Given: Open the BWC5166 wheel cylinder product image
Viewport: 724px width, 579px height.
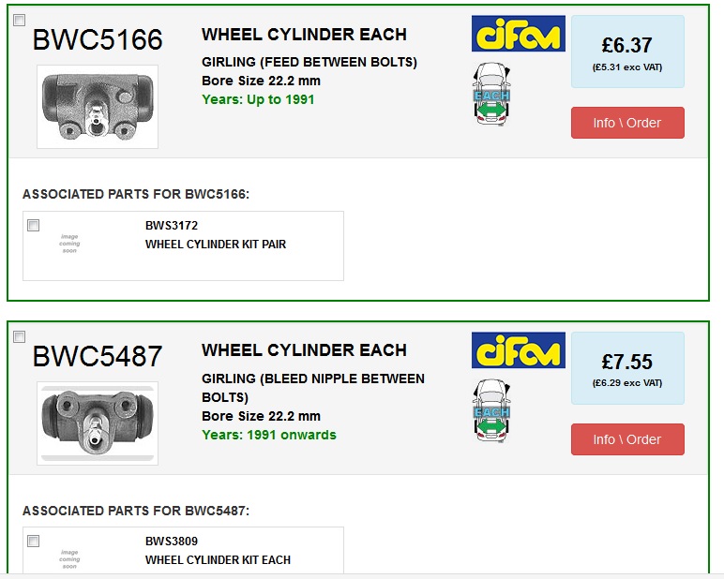Looking at the screenshot, I should pos(98,107).
